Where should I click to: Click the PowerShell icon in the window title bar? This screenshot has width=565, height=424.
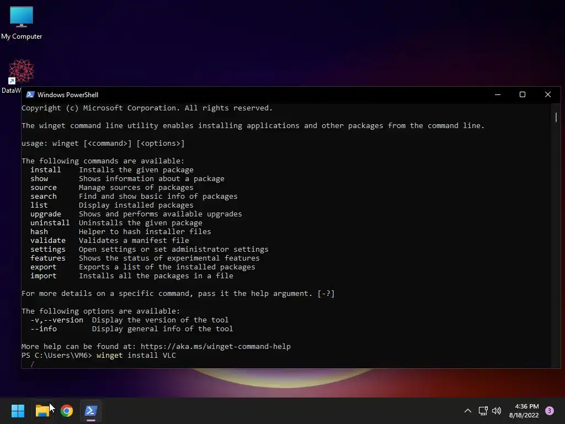click(30, 94)
